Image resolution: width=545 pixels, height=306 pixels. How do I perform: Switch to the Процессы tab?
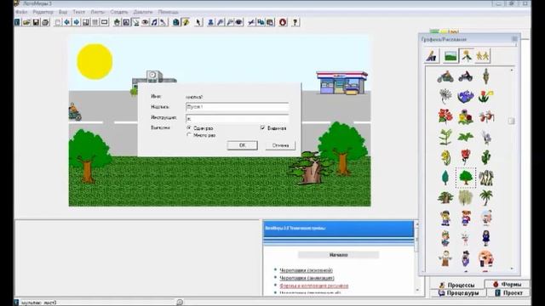tap(456, 285)
